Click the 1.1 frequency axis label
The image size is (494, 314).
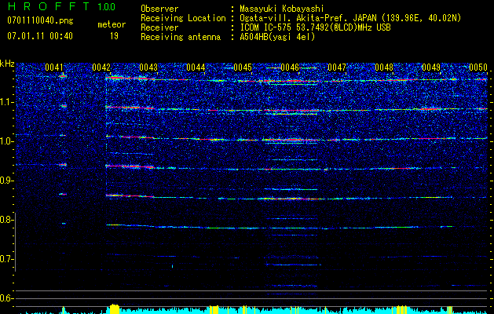point(7,102)
